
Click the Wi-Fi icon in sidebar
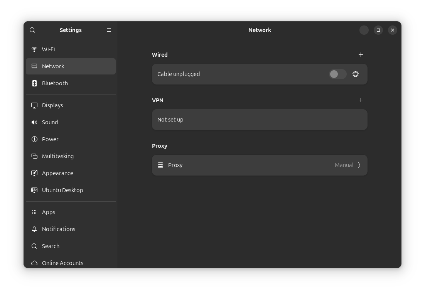tap(34, 49)
